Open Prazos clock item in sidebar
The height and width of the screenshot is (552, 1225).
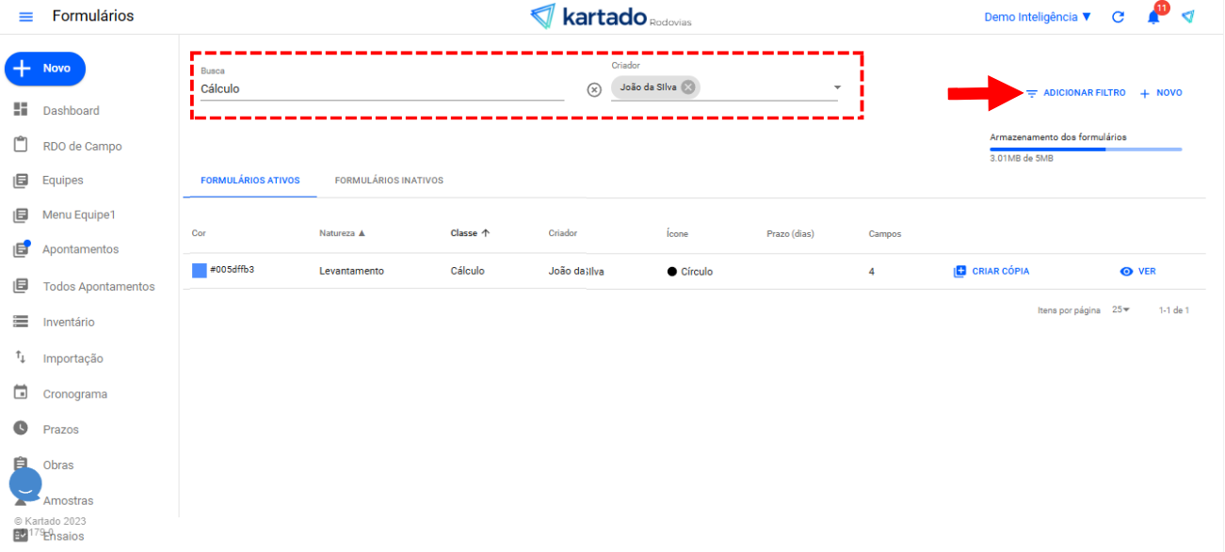(x=60, y=430)
